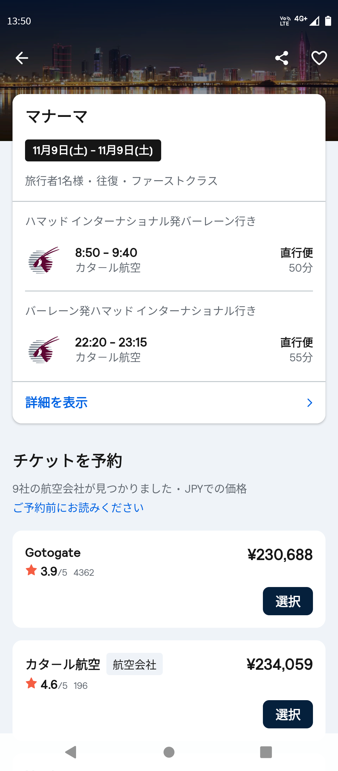Tap the return flight Qatar Airways logo
This screenshot has width=338, height=771.
(x=44, y=350)
